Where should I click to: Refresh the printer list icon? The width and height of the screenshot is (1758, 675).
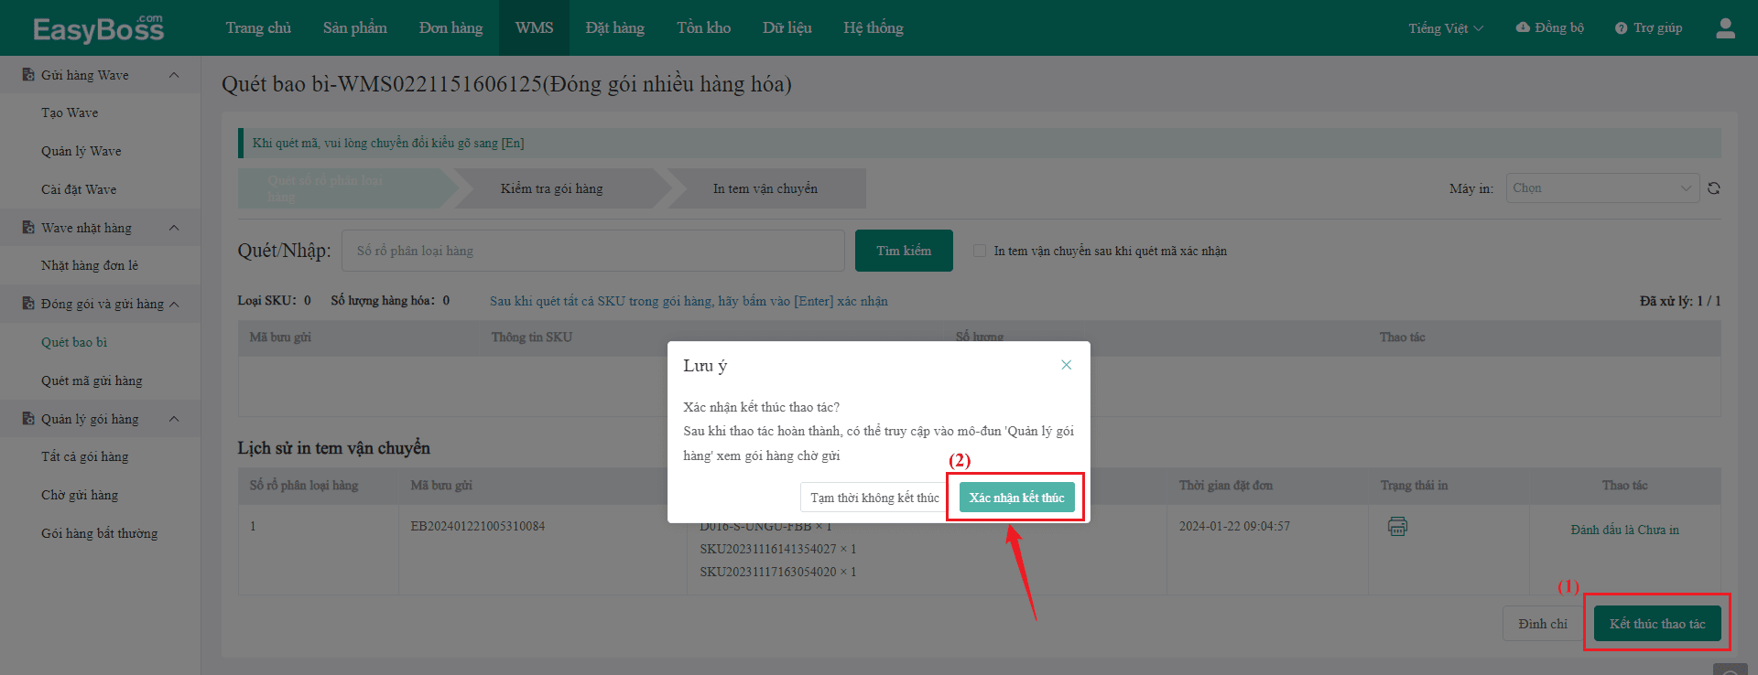[1714, 188]
